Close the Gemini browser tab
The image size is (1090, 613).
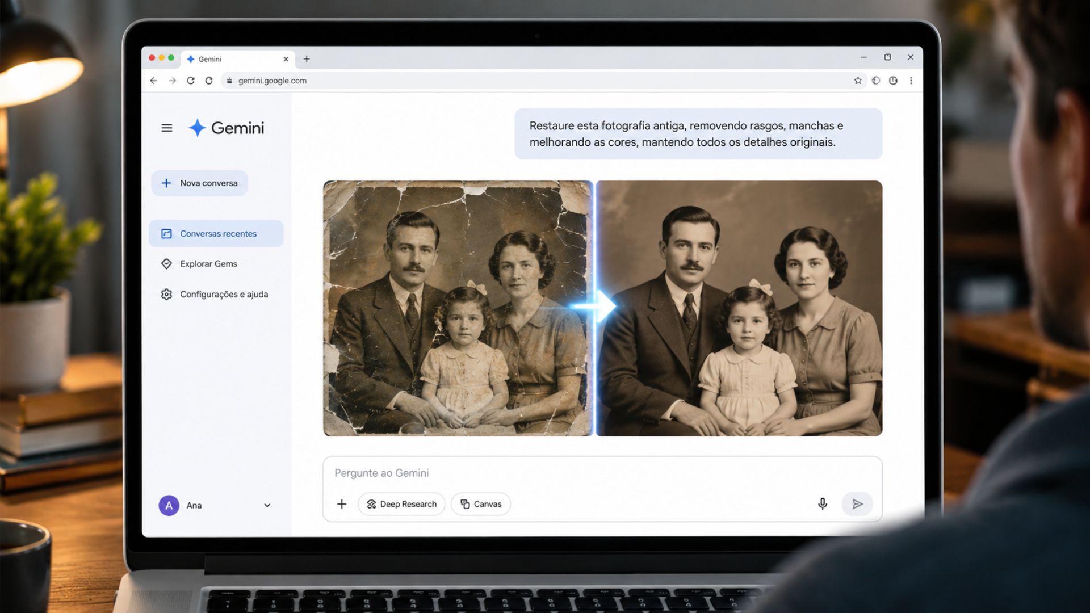click(x=286, y=59)
